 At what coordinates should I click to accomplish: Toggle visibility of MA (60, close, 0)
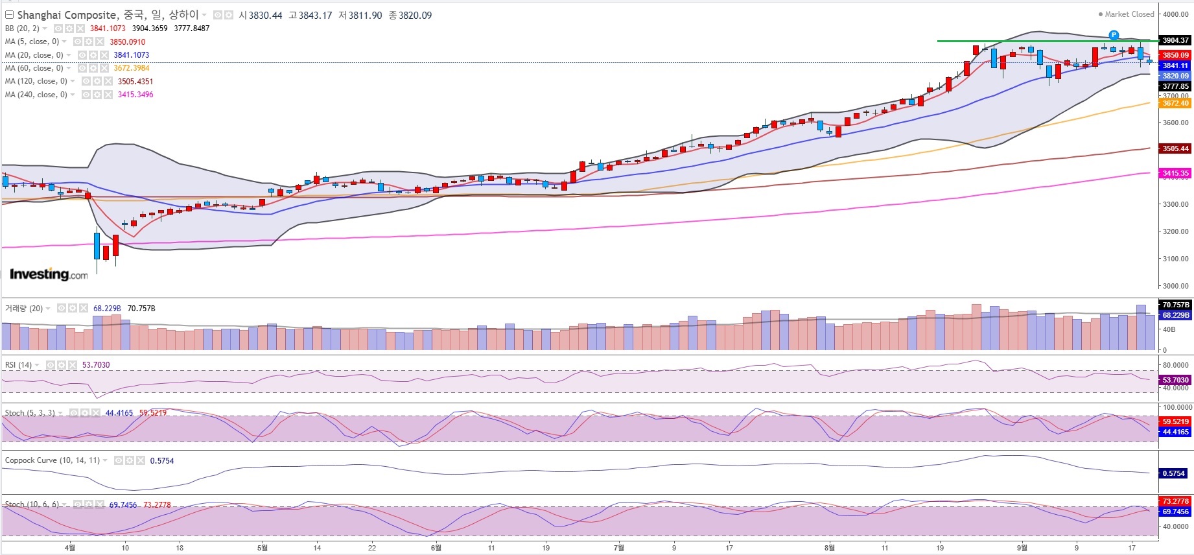tap(82, 68)
